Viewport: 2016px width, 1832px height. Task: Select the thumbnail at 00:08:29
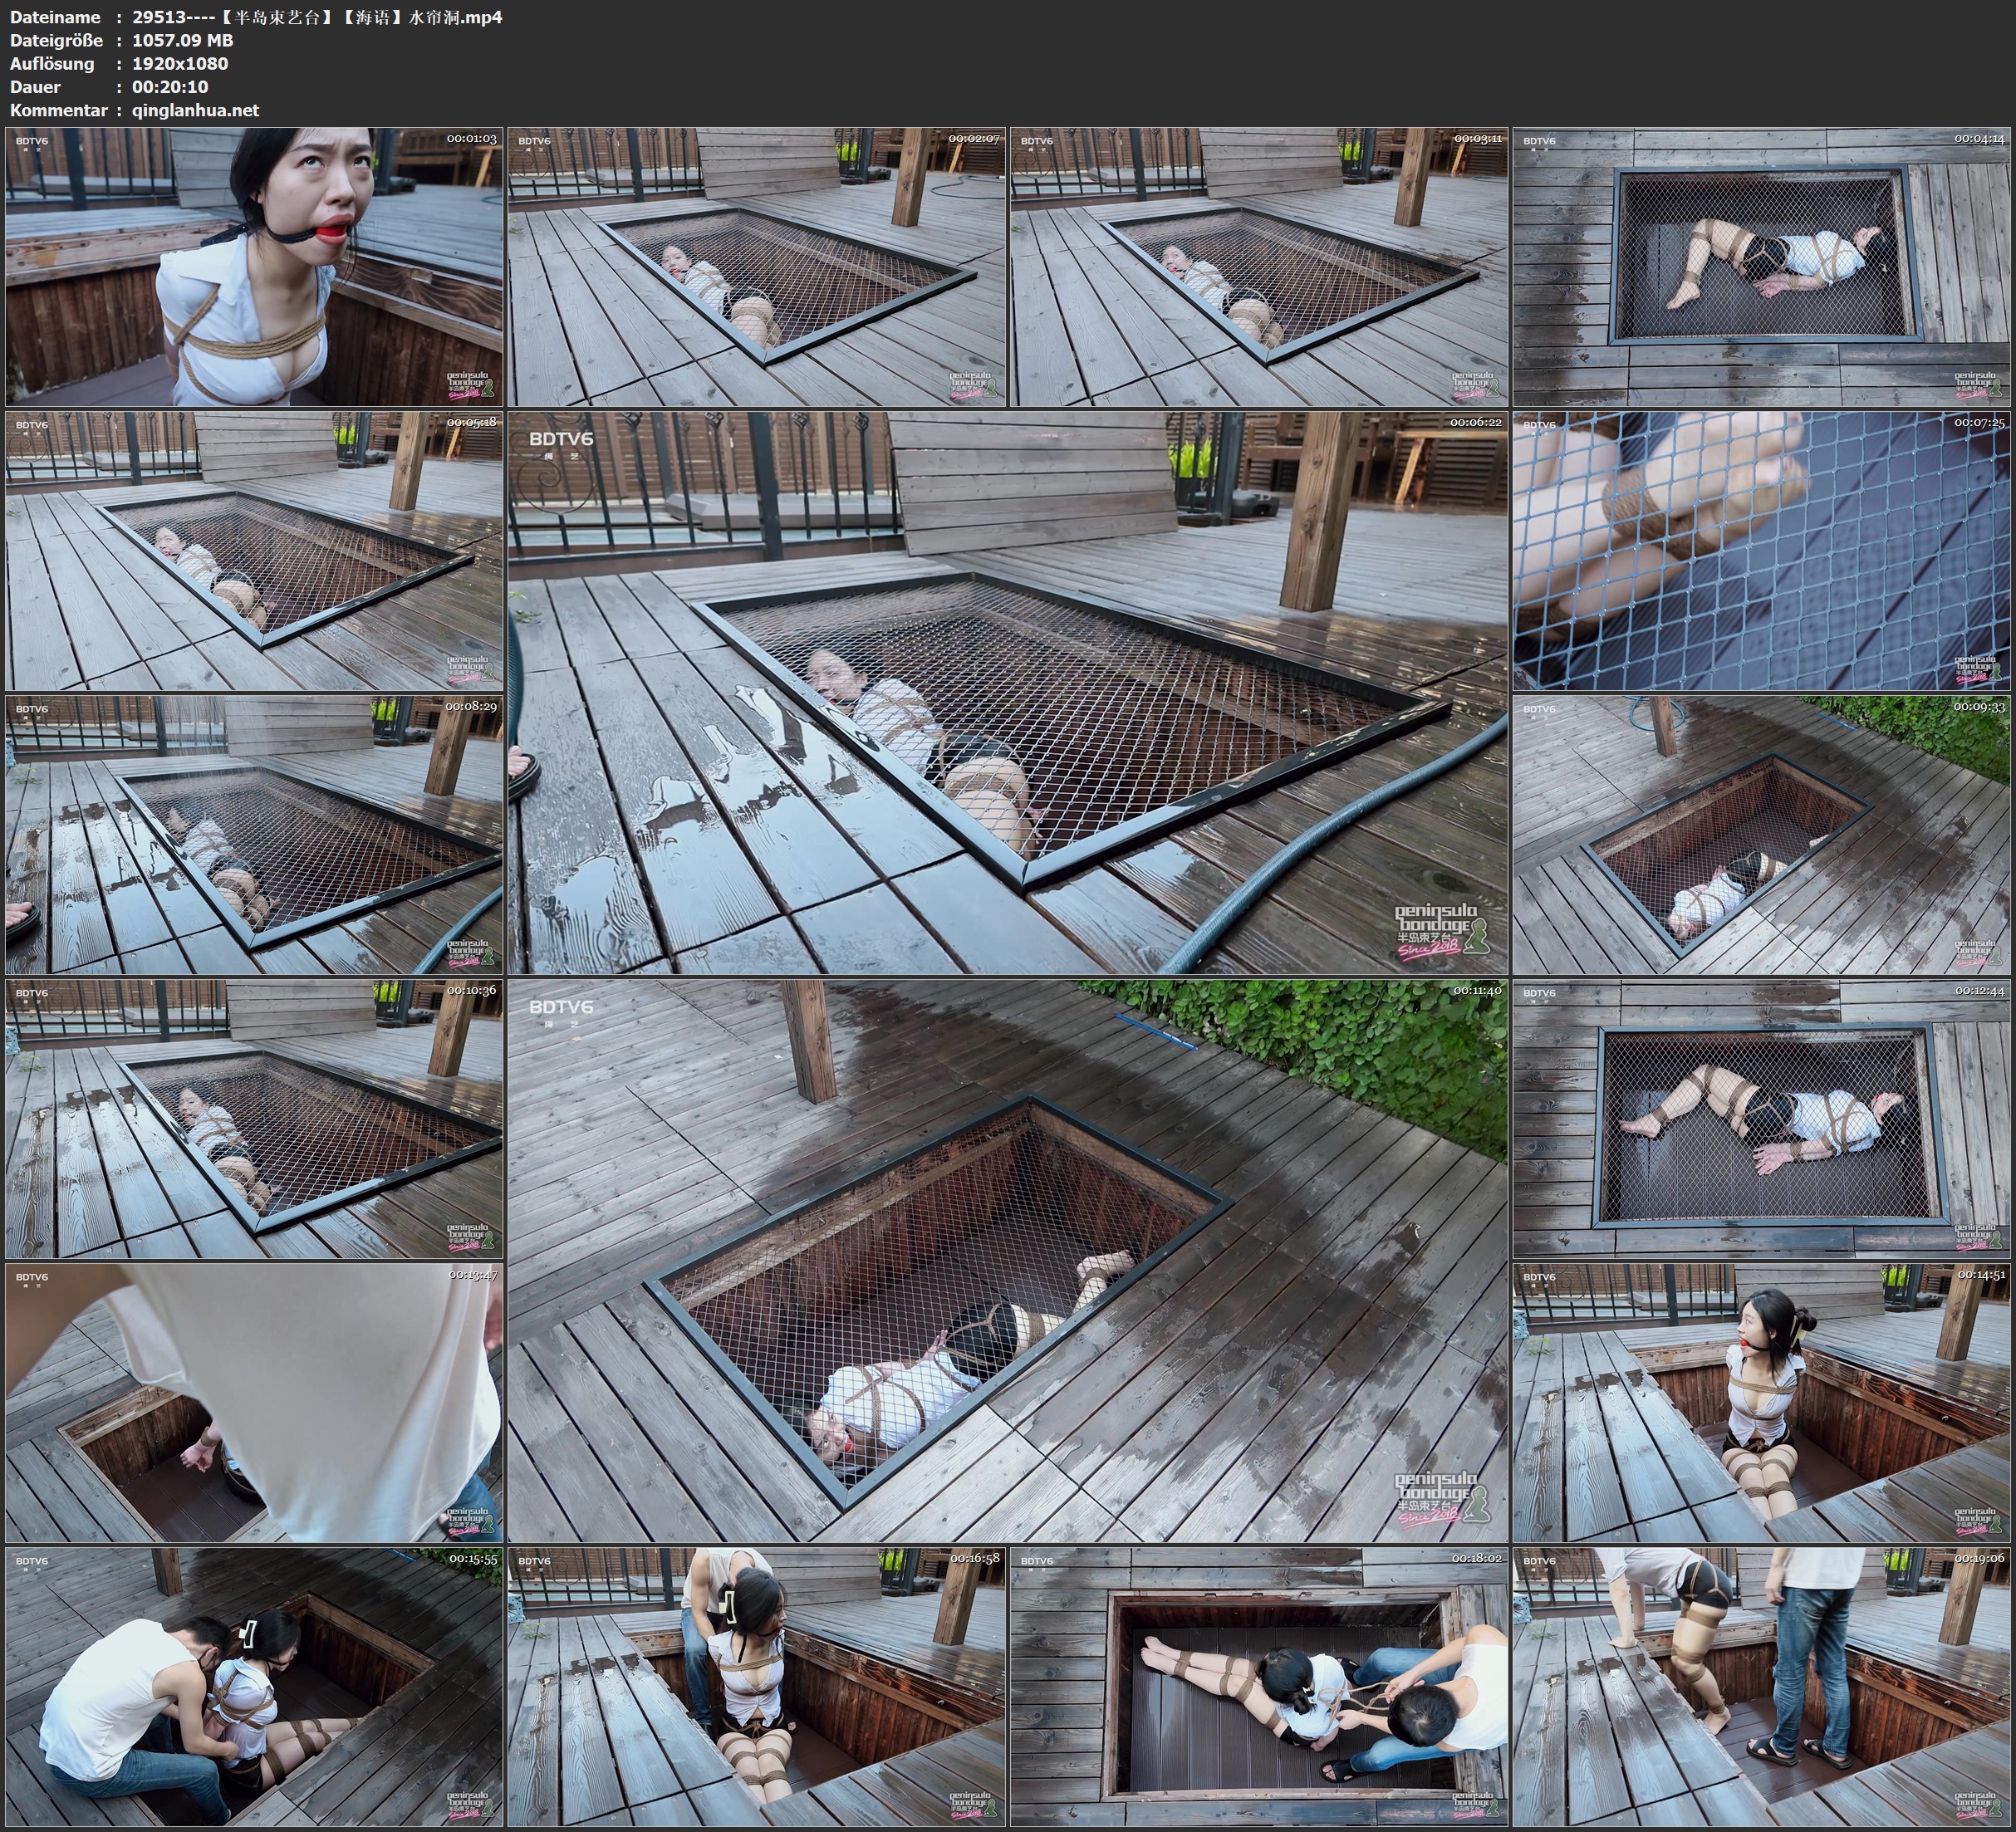pos(254,834)
